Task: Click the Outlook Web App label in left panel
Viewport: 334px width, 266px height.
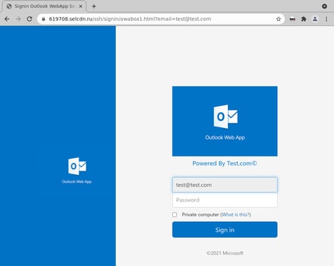Action: click(x=76, y=182)
